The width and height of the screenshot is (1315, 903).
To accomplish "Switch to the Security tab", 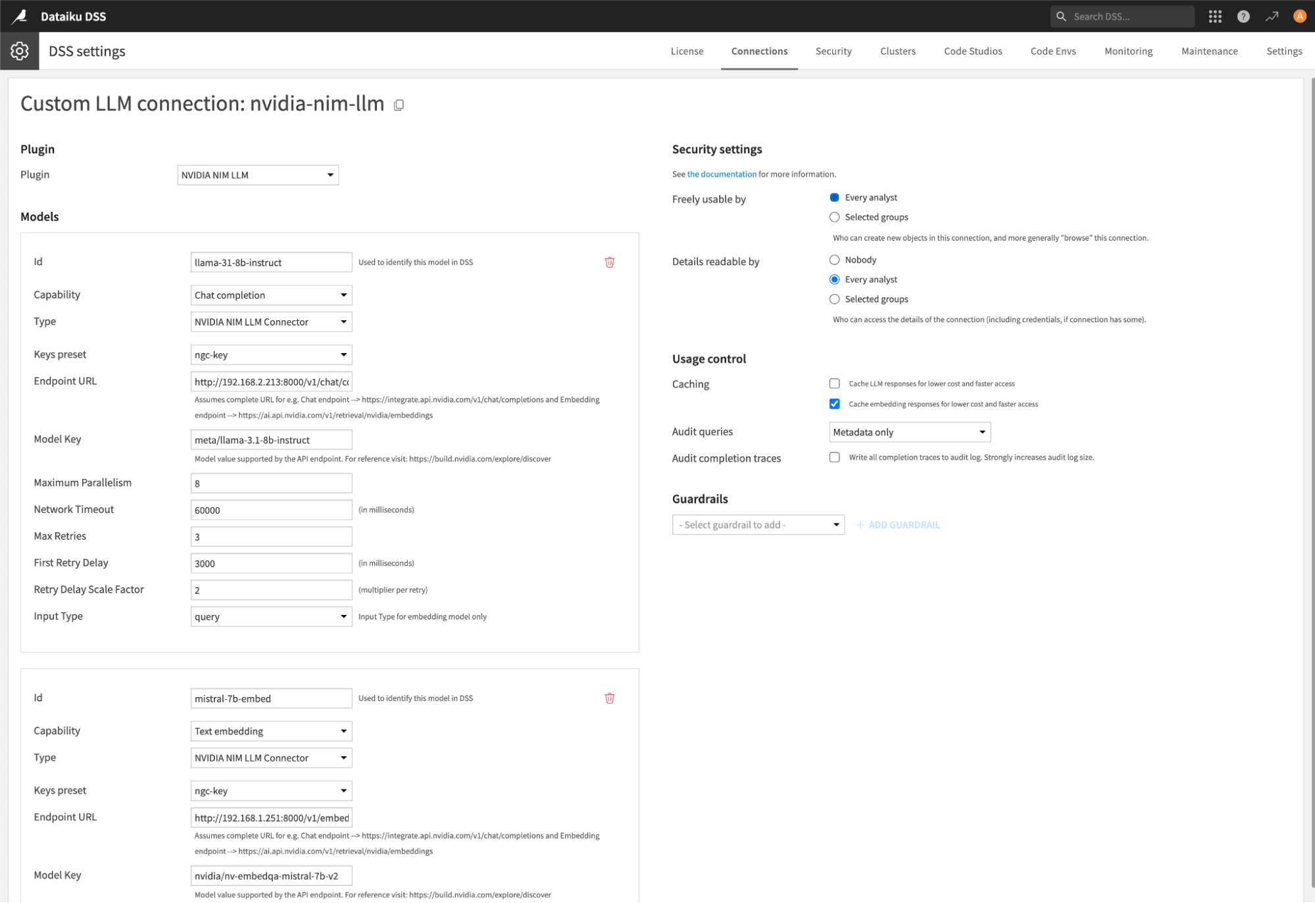I will pos(833,51).
